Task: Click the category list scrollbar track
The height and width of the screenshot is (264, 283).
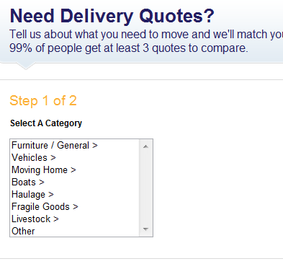Action: [145, 188]
